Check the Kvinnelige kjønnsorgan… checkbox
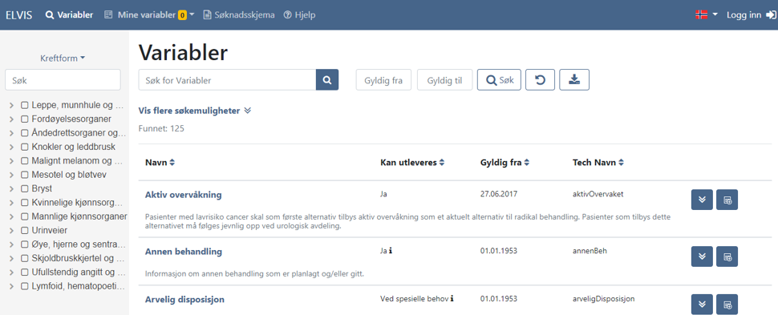778x315 pixels. click(x=24, y=203)
